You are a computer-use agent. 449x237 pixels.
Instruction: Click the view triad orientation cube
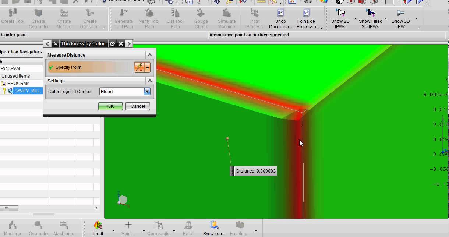pyautogui.click(x=123, y=199)
